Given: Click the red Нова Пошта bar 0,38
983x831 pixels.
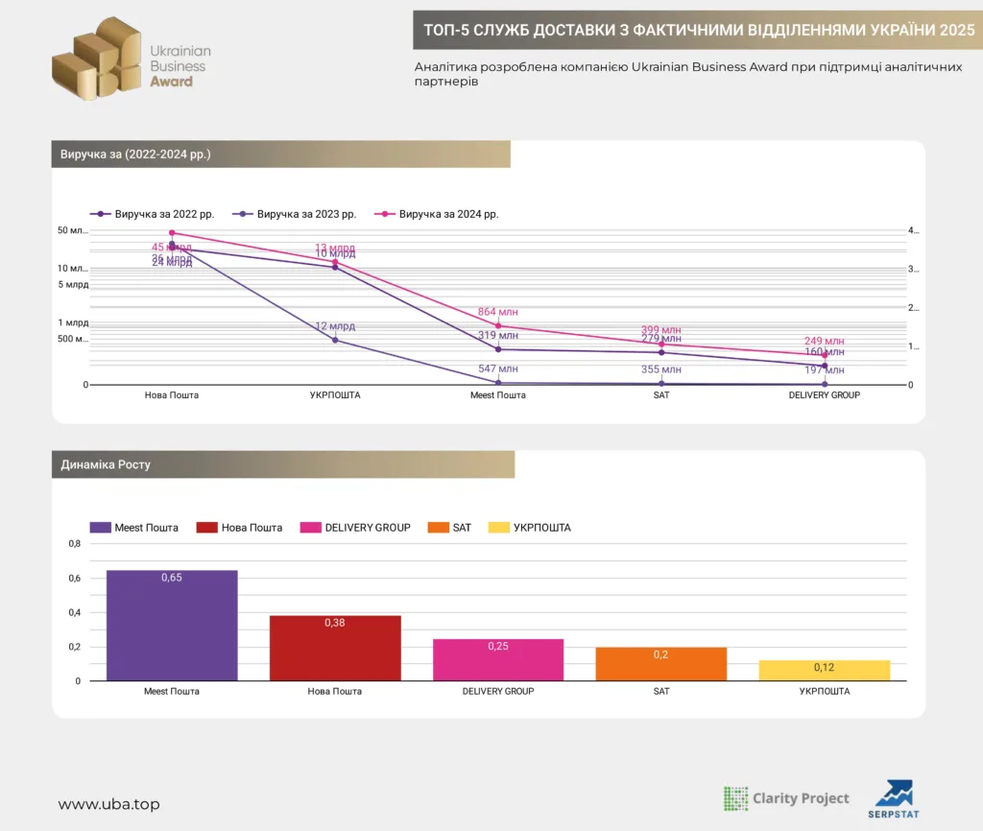Looking at the screenshot, I should [335, 648].
